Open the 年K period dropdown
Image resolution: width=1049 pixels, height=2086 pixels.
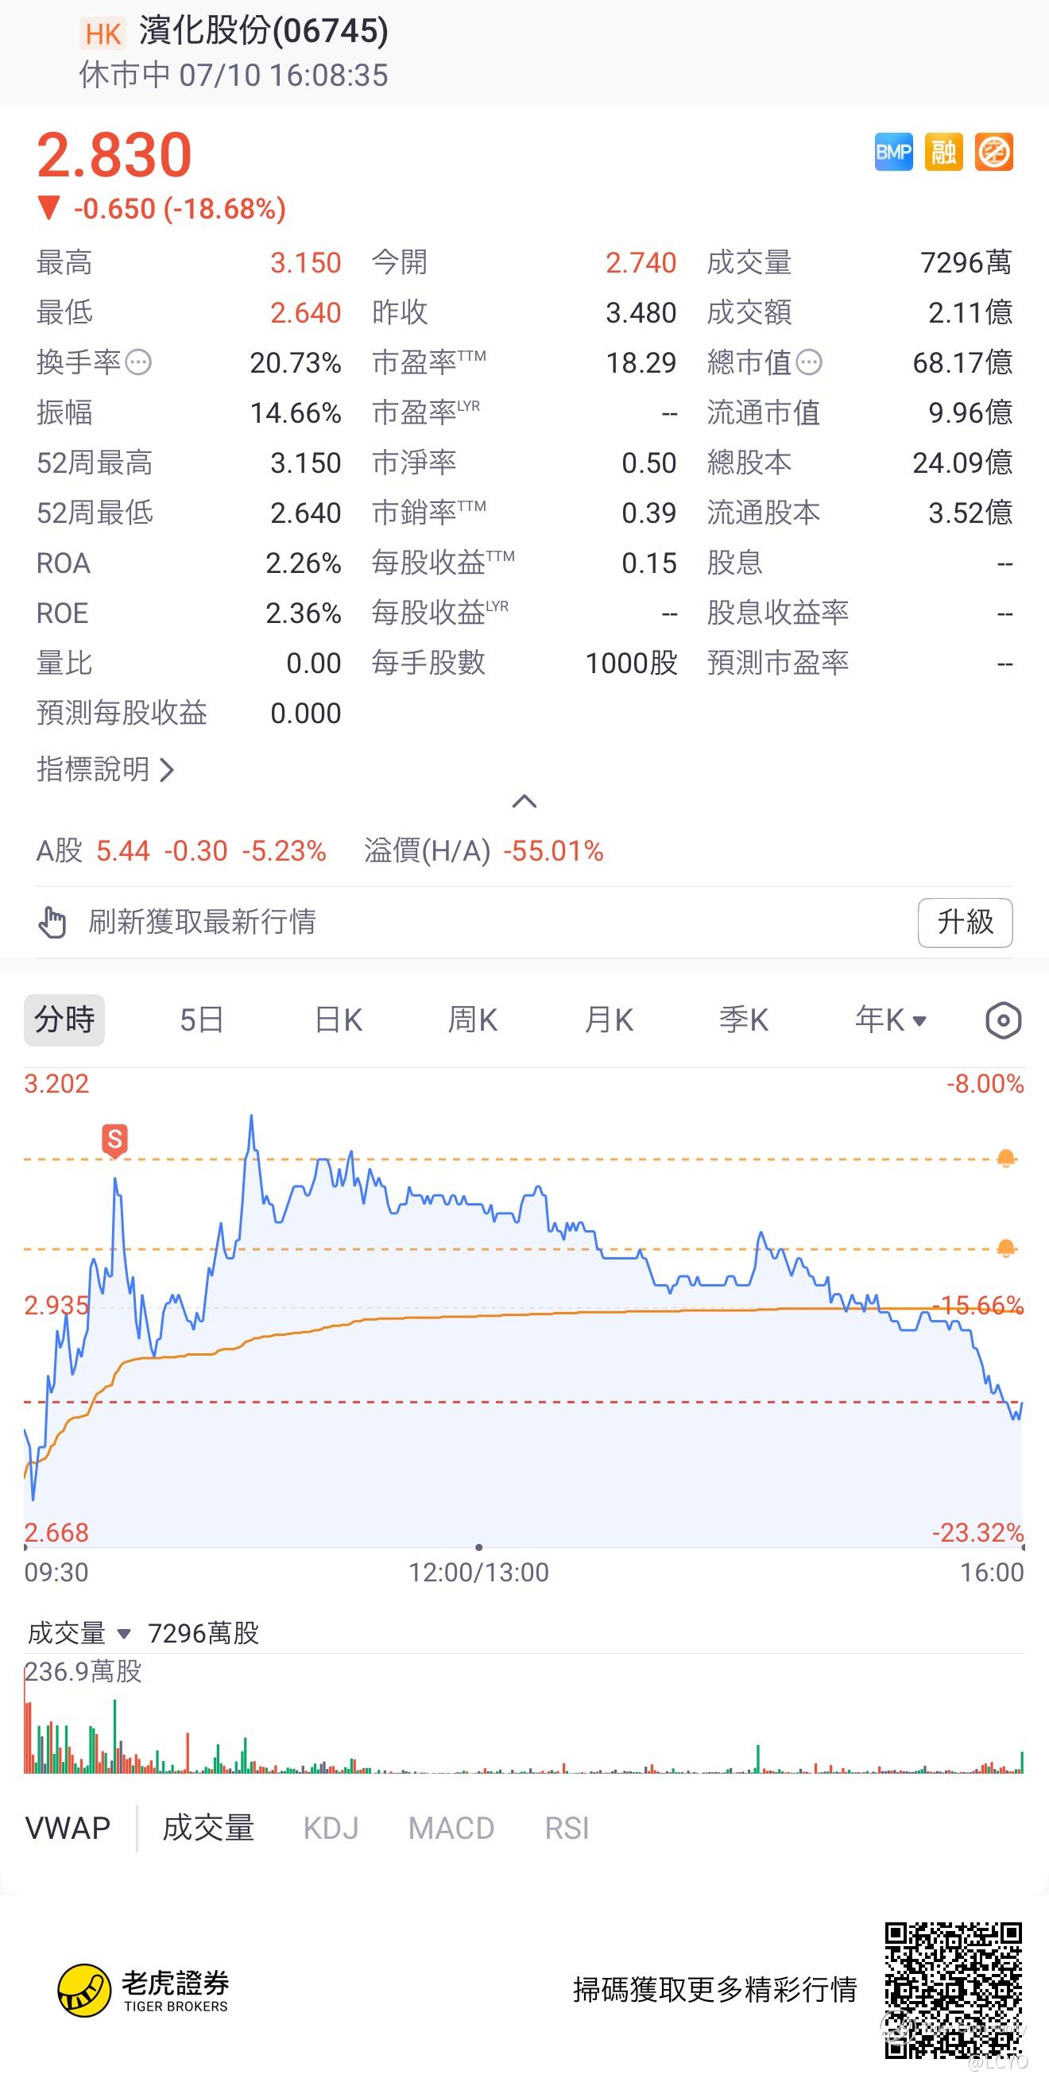(x=890, y=1020)
